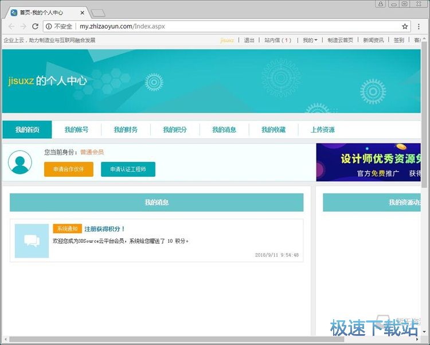This screenshot has height=345, width=430.
Task: Open the 注册获得积分 message link
Action: 105,228
